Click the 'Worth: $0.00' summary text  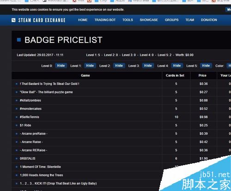[x=184, y=55]
